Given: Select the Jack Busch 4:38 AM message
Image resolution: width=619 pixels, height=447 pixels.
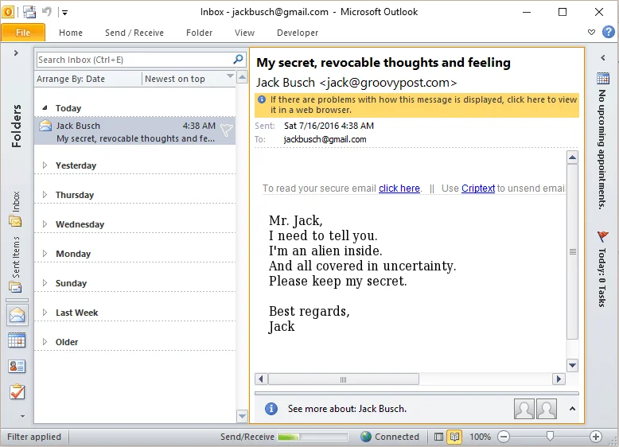Looking at the screenshot, I should point(134,131).
